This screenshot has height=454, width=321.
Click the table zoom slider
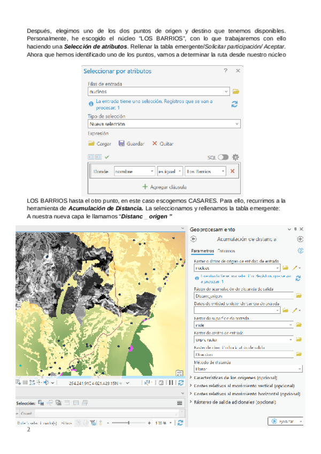(x=128, y=423)
